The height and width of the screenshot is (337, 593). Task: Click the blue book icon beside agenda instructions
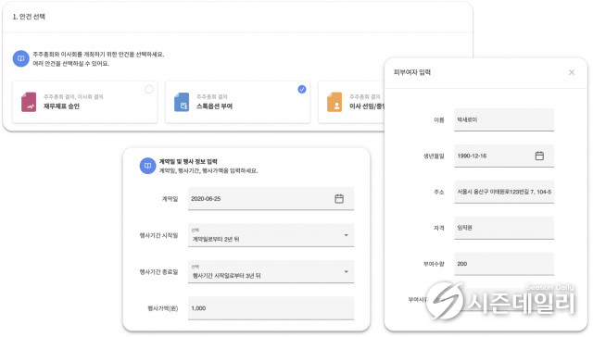pos(20,58)
